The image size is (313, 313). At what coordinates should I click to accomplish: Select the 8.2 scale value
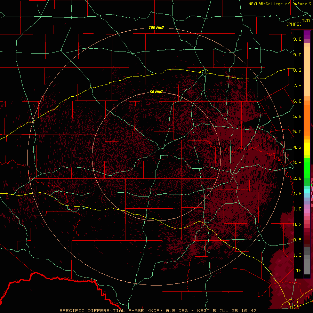(x=297, y=70)
